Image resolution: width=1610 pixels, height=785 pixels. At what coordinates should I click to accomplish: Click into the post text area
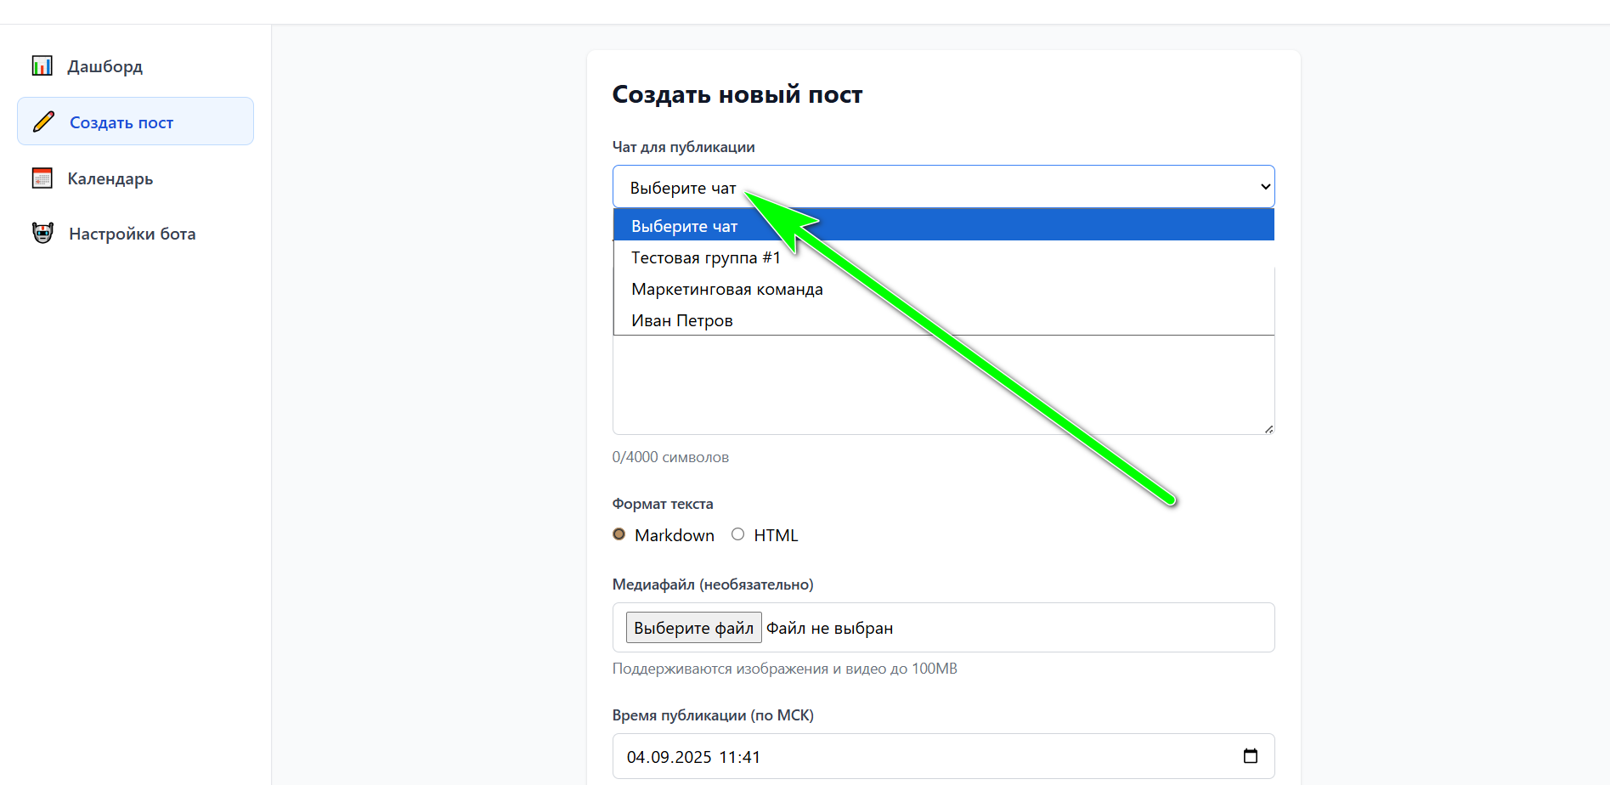tap(943, 385)
